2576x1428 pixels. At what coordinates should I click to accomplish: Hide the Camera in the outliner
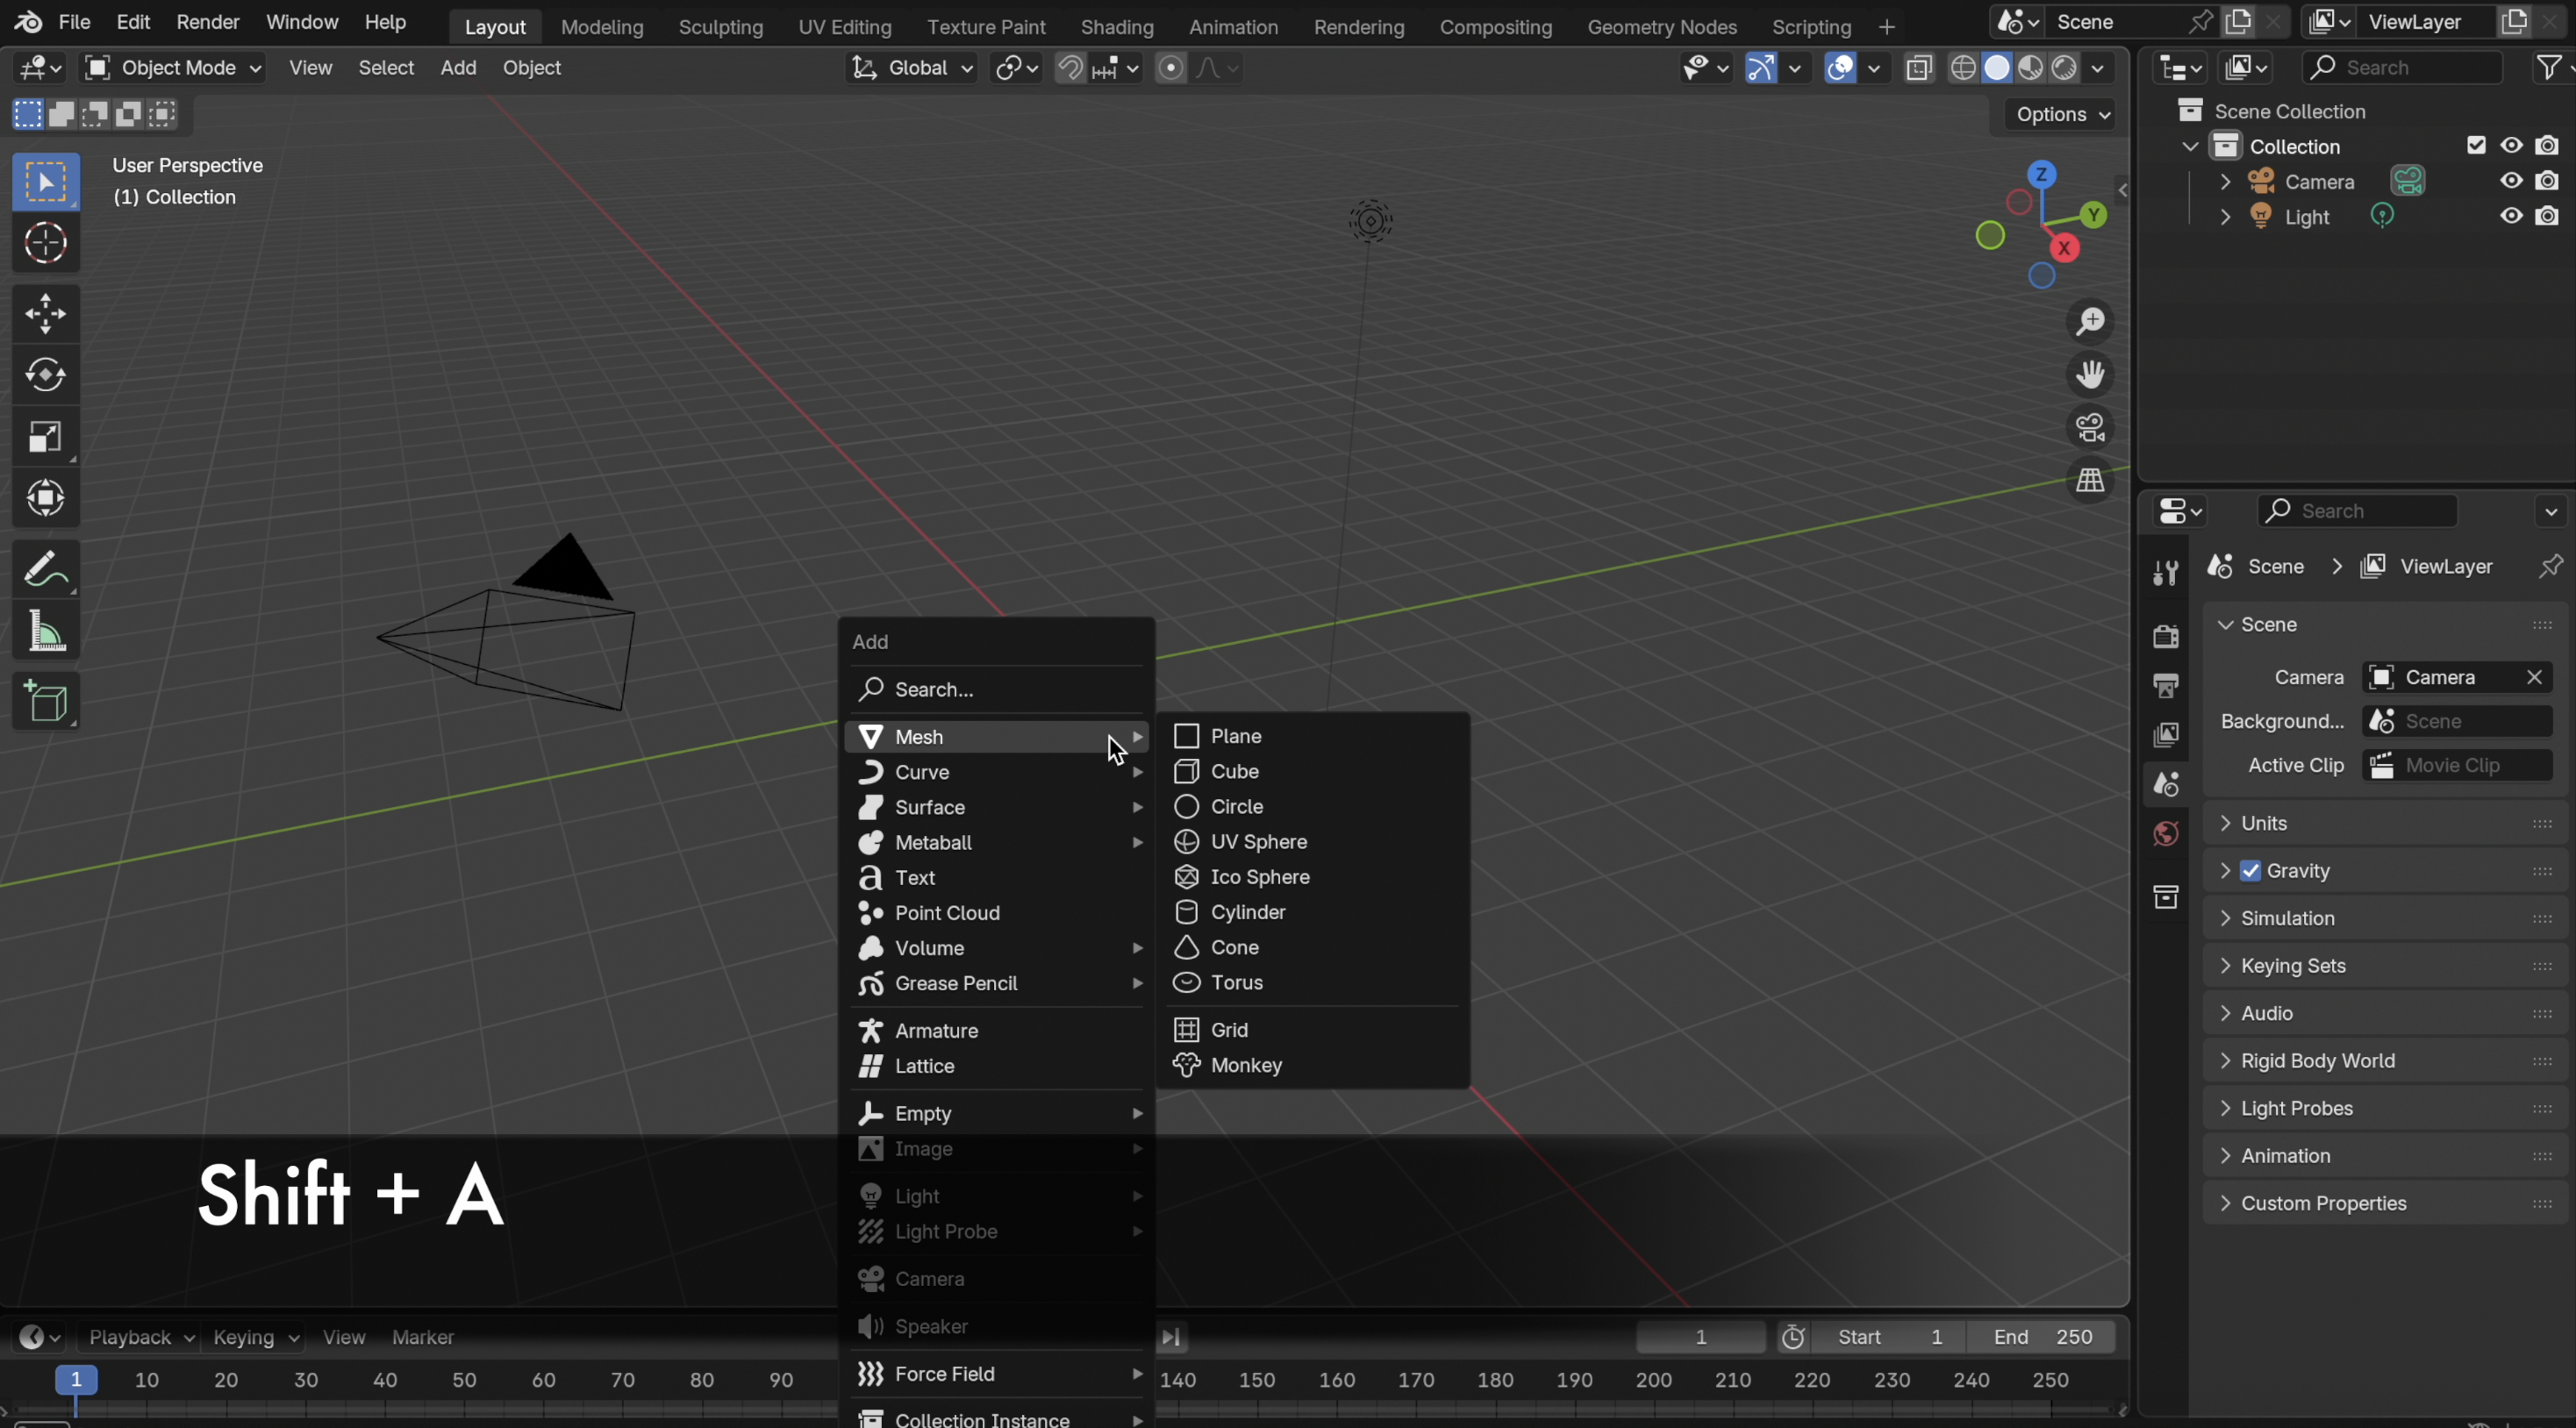point(2511,181)
